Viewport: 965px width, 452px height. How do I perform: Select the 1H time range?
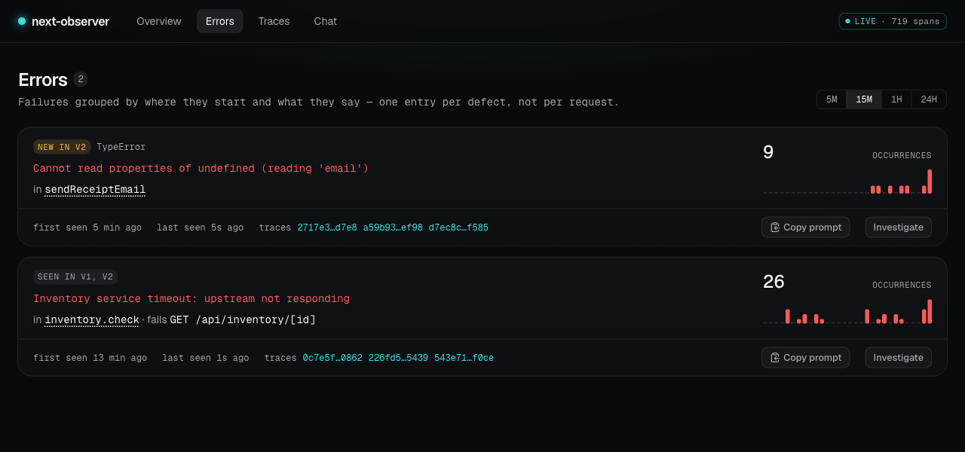pos(896,99)
